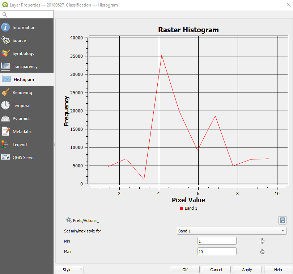
Task: Open the Information tab label
Action: pos(24,27)
